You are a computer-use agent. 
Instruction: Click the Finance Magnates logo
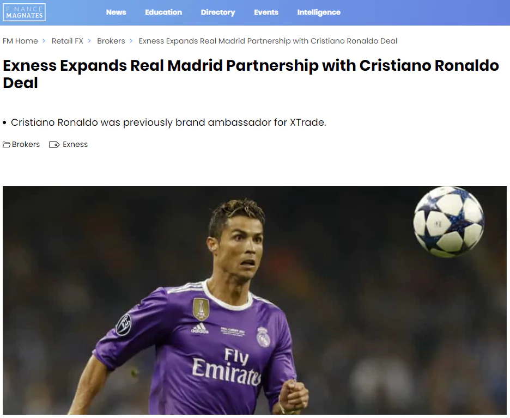click(x=25, y=13)
